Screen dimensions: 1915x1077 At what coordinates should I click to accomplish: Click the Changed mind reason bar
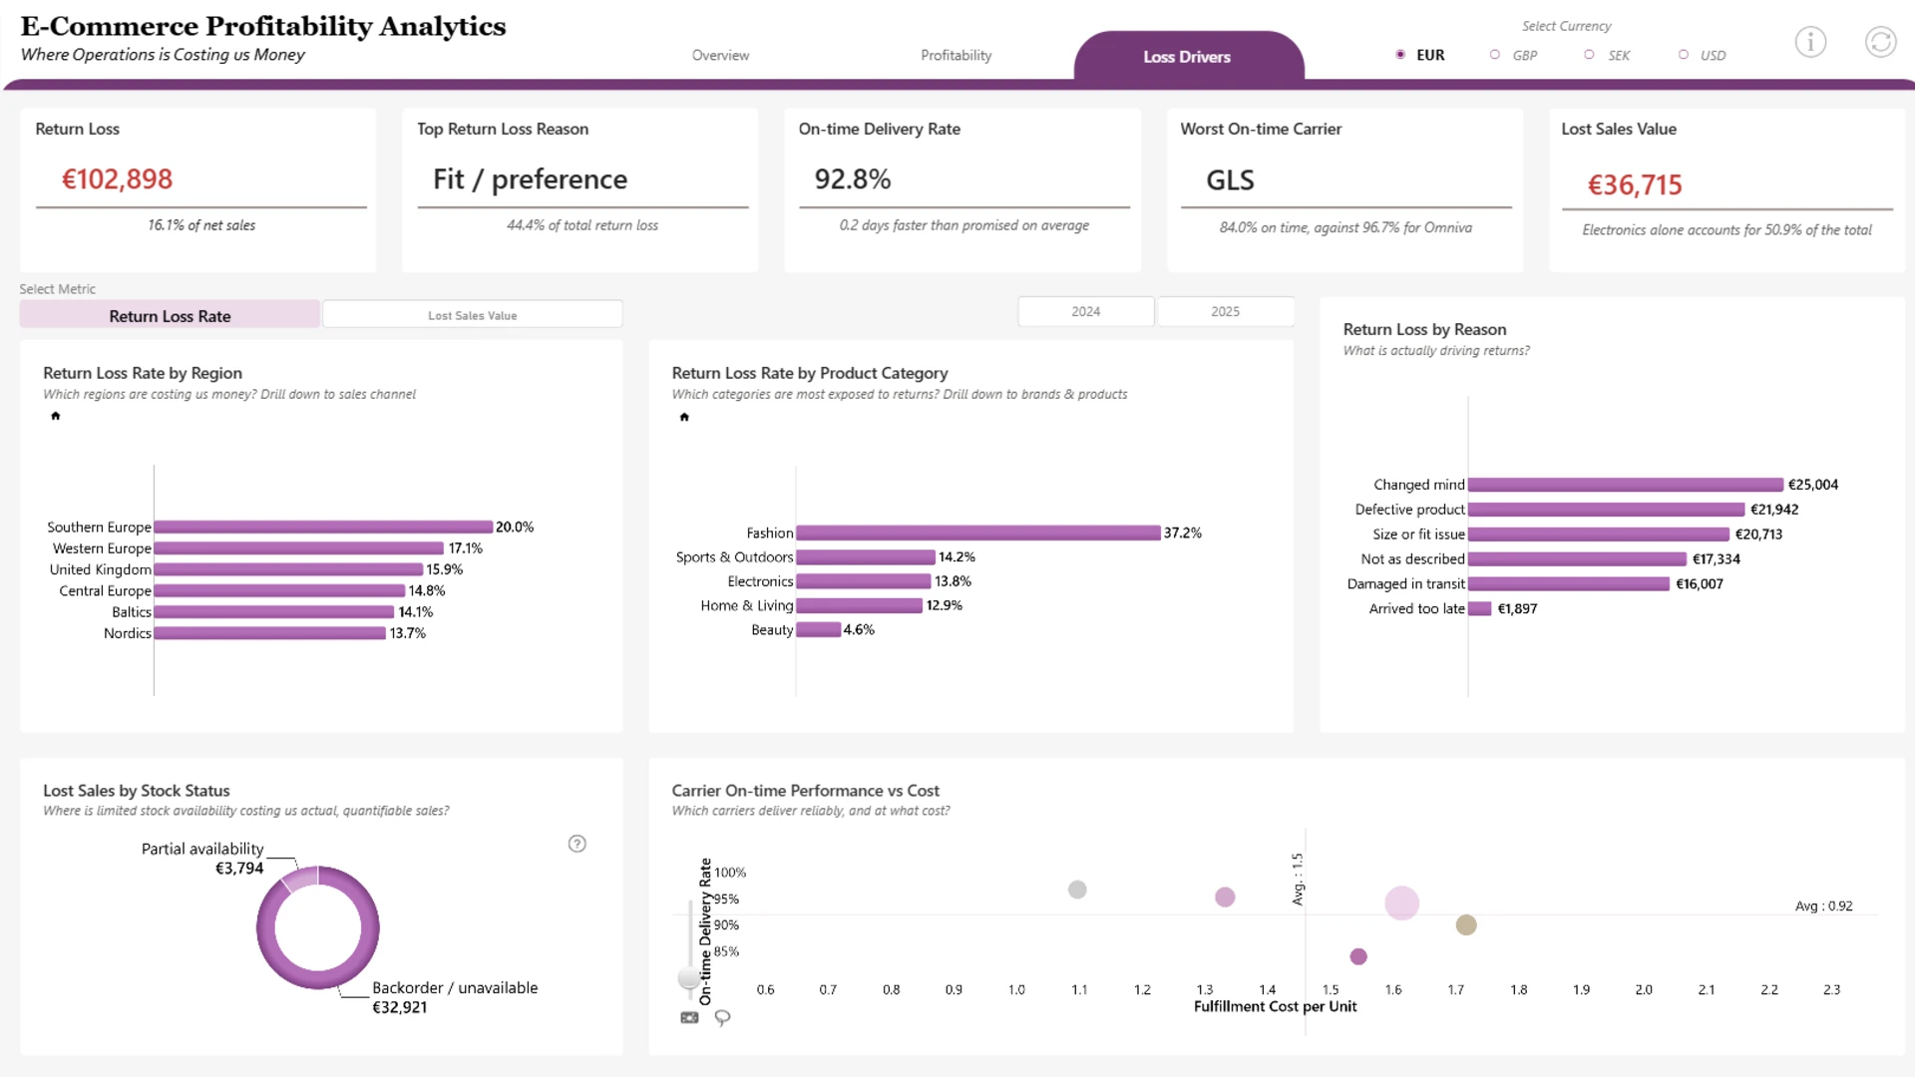point(1626,485)
